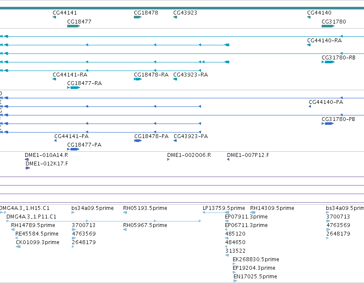Select the CG18477-RA transcript label
Image resolution: width=364 pixels, height=283 pixels.
coord(85,83)
